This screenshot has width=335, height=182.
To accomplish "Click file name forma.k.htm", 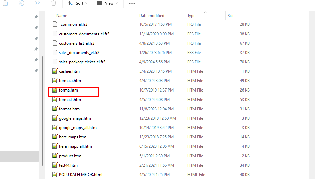I will [x=70, y=100].
